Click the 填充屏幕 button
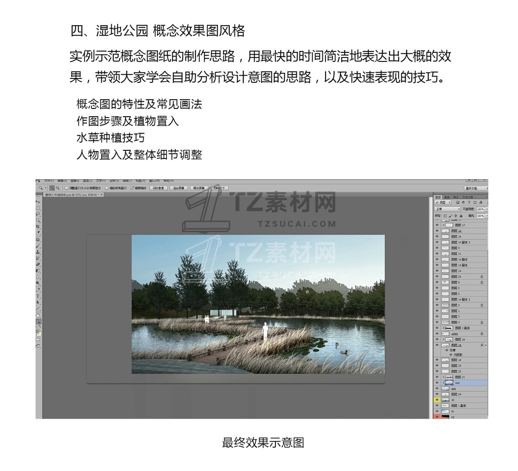The width and height of the screenshot is (518, 471). click(x=198, y=188)
